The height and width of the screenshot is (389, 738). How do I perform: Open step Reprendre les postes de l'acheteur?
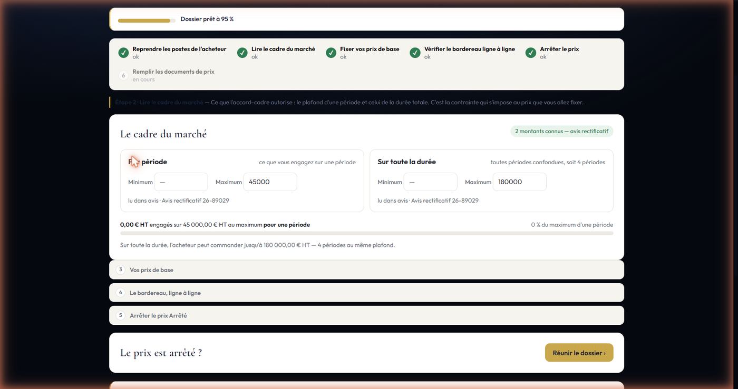coord(172,53)
